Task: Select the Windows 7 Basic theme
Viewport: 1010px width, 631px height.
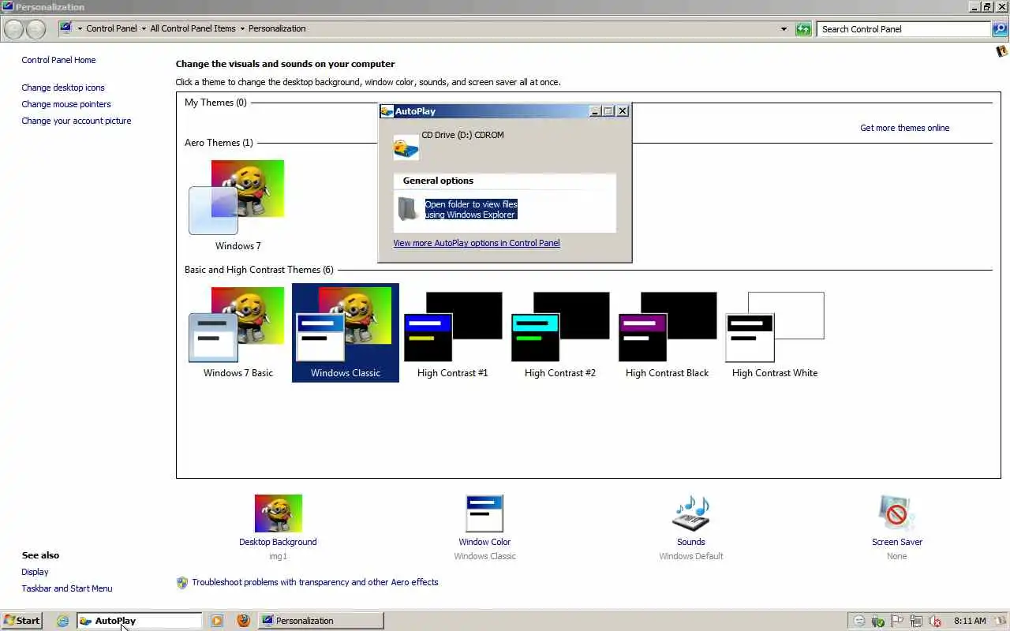Action: click(238, 332)
